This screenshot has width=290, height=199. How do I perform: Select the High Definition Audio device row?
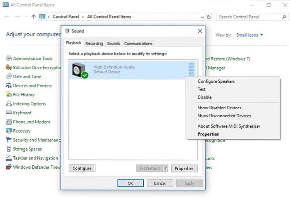tap(133, 70)
